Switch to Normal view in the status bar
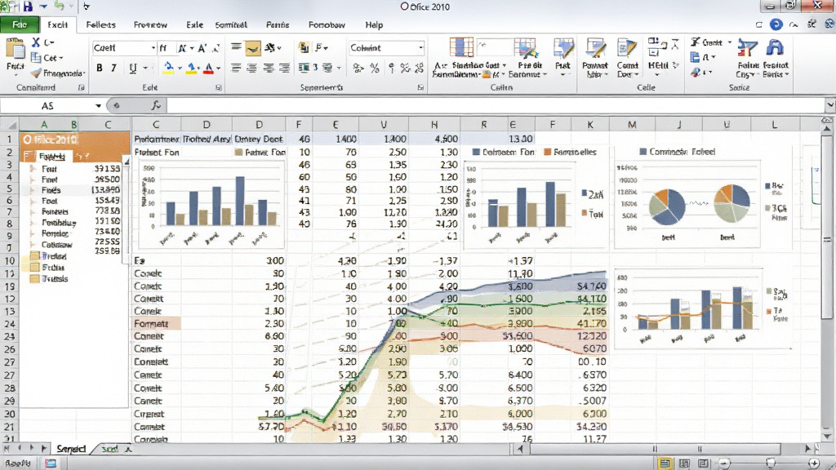Screen dimensions: 836x470 click(665, 463)
